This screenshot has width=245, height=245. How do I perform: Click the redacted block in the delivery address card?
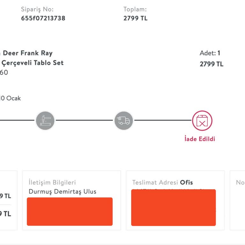coord(173,207)
